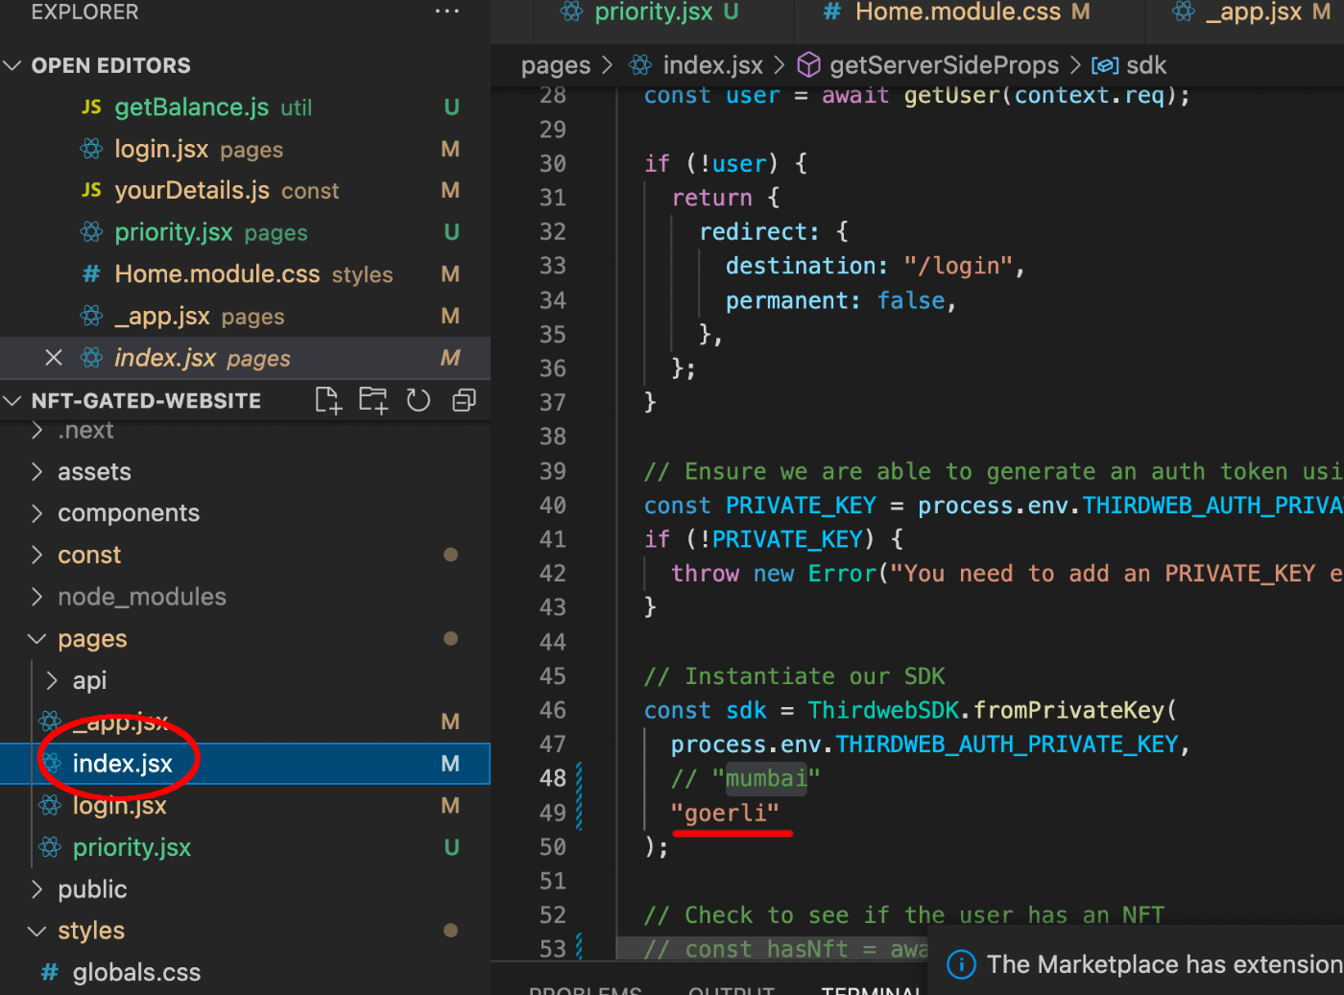The image size is (1344, 995).
Task: Click sdk in breadcrumb path
Action: [1145, 65]
